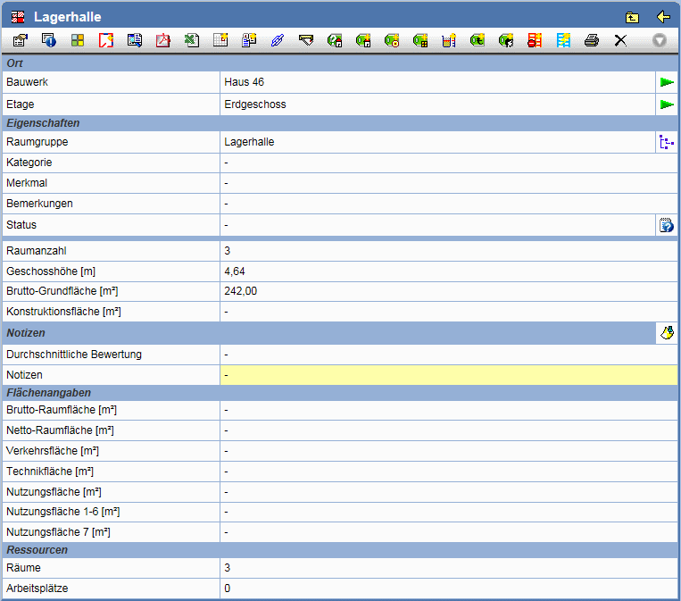Click the Notizen section edit icon
The height and width of the screenshot is (601, 681).
click(667, 333)
